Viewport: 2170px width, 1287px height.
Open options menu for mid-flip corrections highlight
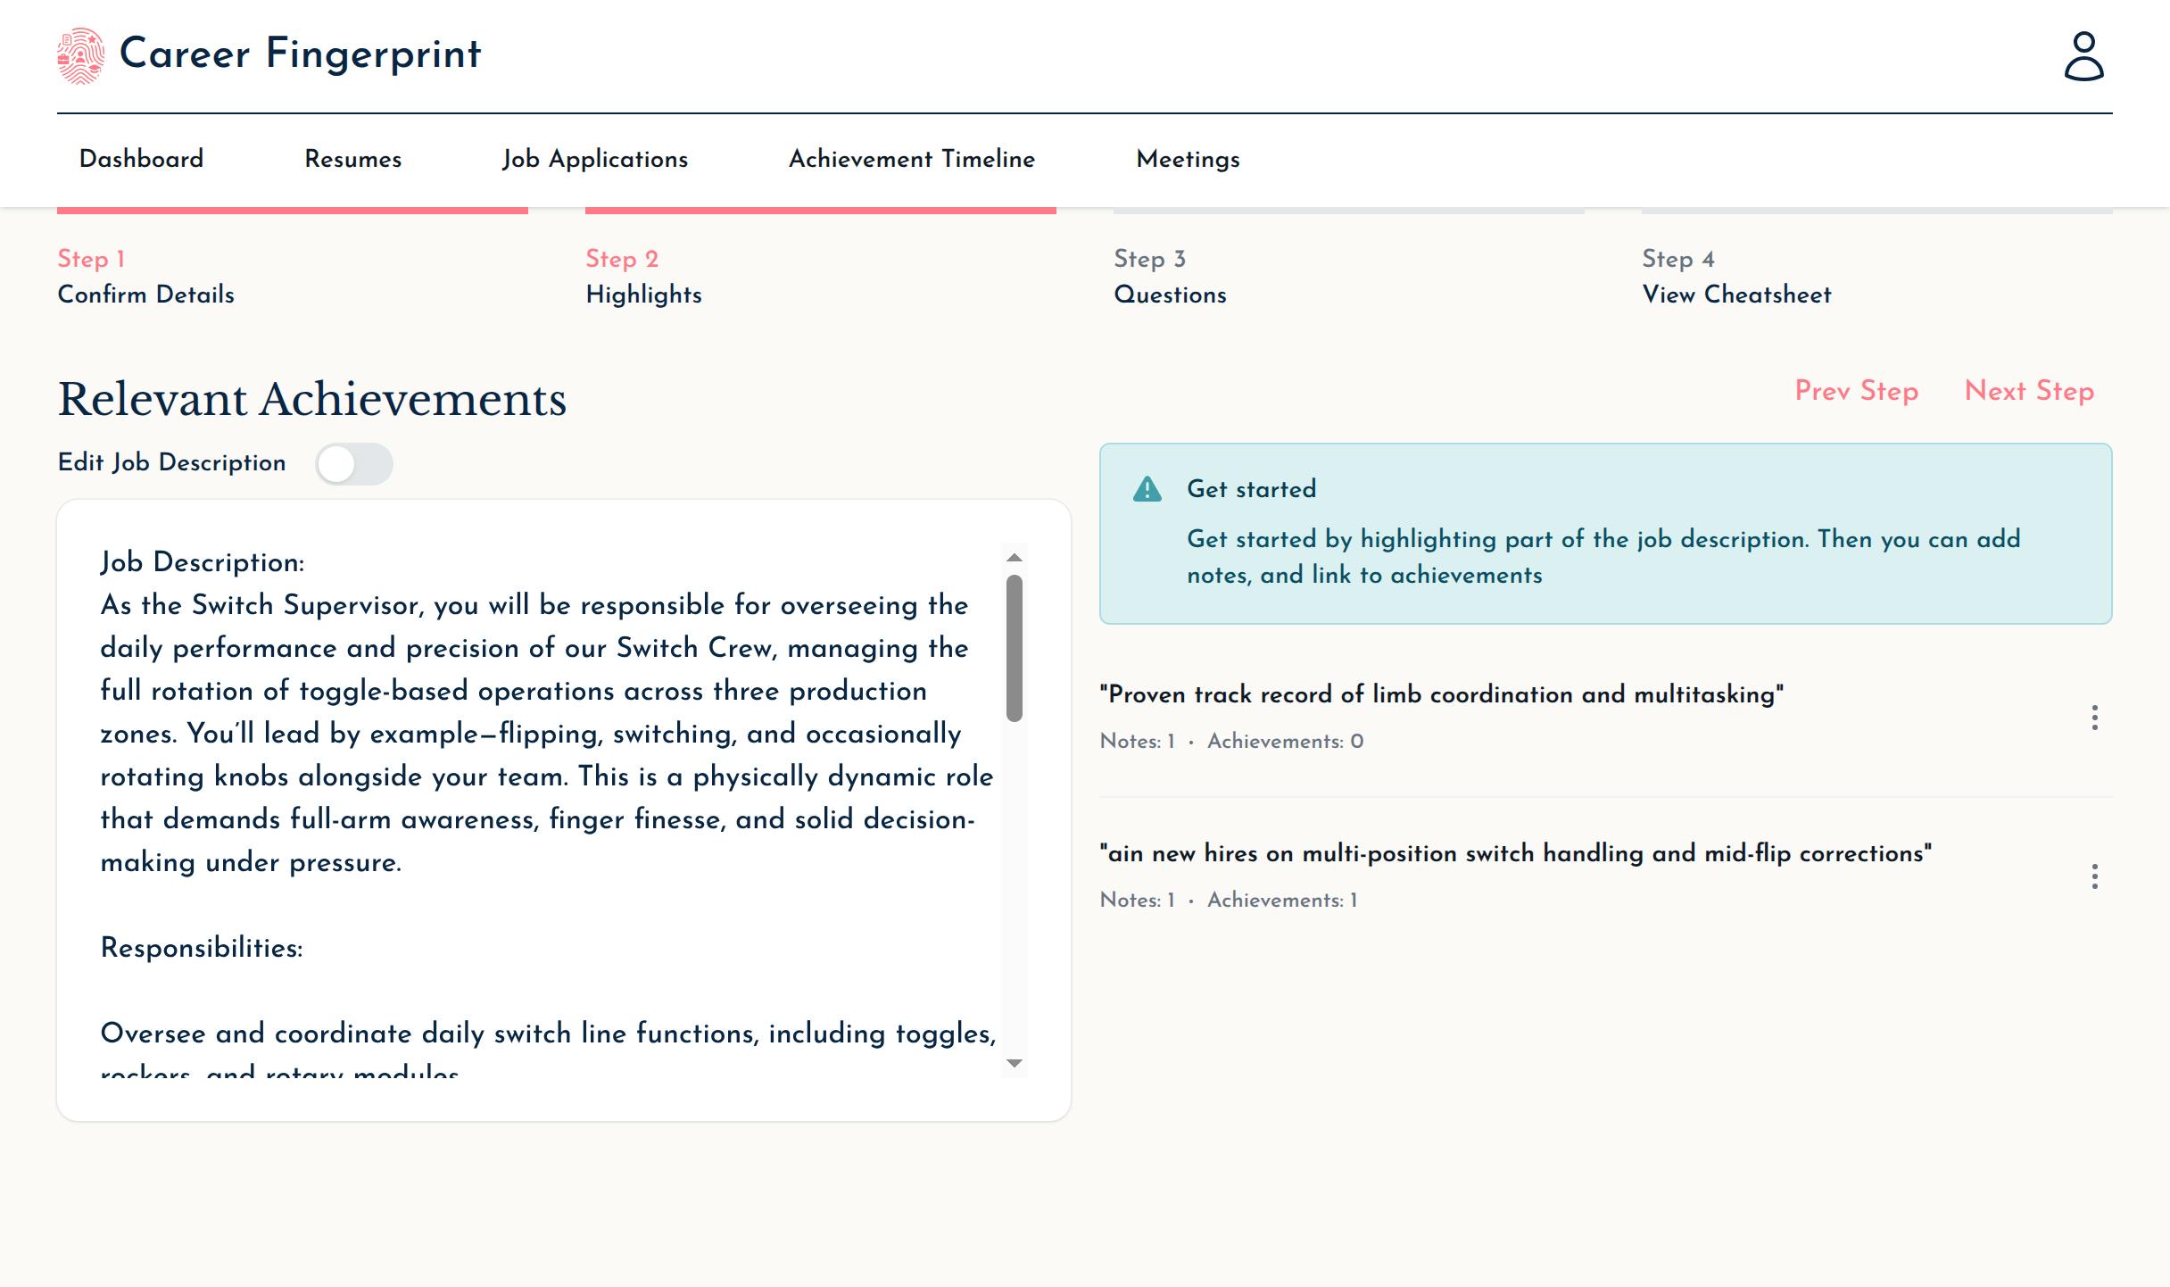tap(2095, 876)
